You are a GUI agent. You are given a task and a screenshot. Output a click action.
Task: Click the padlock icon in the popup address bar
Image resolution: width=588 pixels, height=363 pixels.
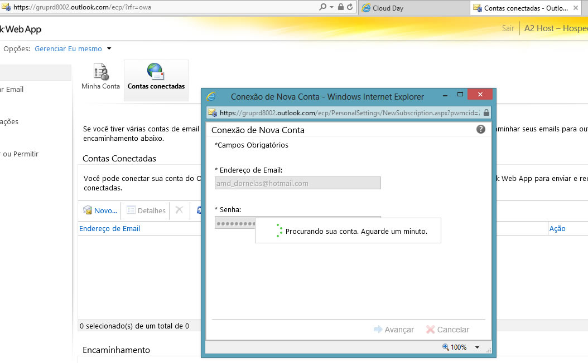click(x=486, y=112)
